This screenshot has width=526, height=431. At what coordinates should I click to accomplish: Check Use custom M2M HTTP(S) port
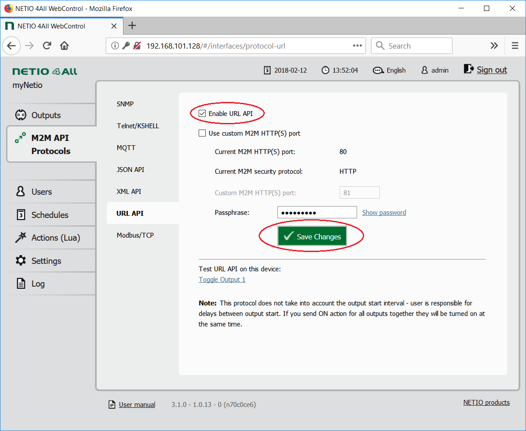(202, 133)
